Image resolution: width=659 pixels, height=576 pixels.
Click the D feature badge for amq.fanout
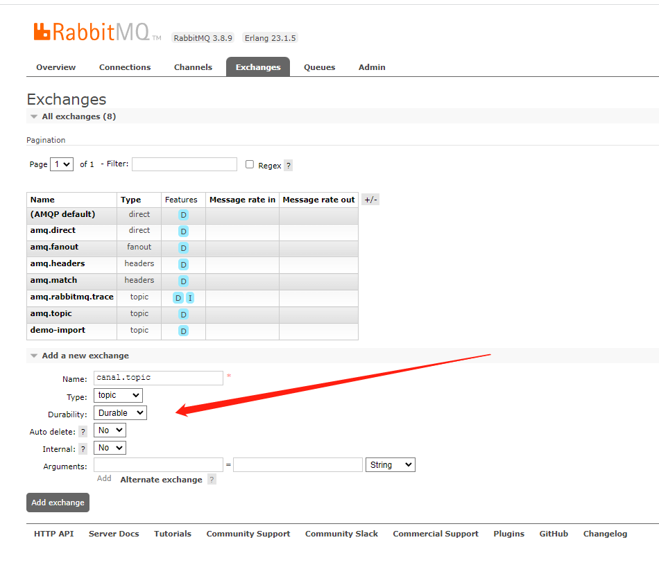click(x=183, y=247)
